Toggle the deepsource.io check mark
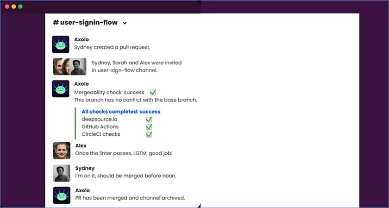The width and height of the screenshot is (389, 208). pyautogui.click(x=149, y=119)
